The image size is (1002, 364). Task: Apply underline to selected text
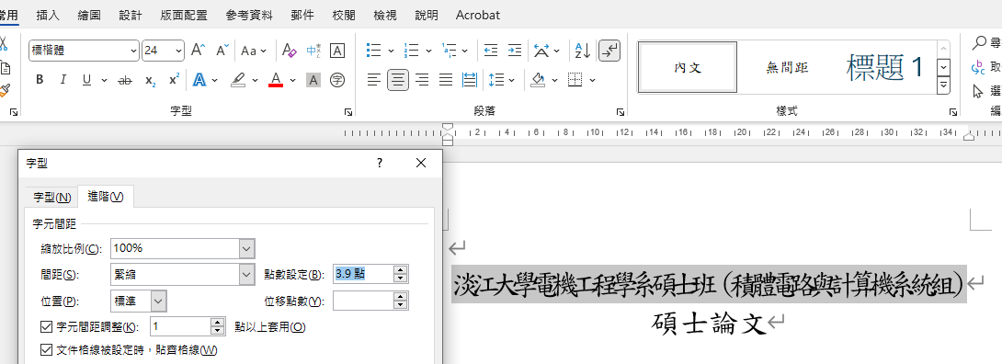point(86,80)
